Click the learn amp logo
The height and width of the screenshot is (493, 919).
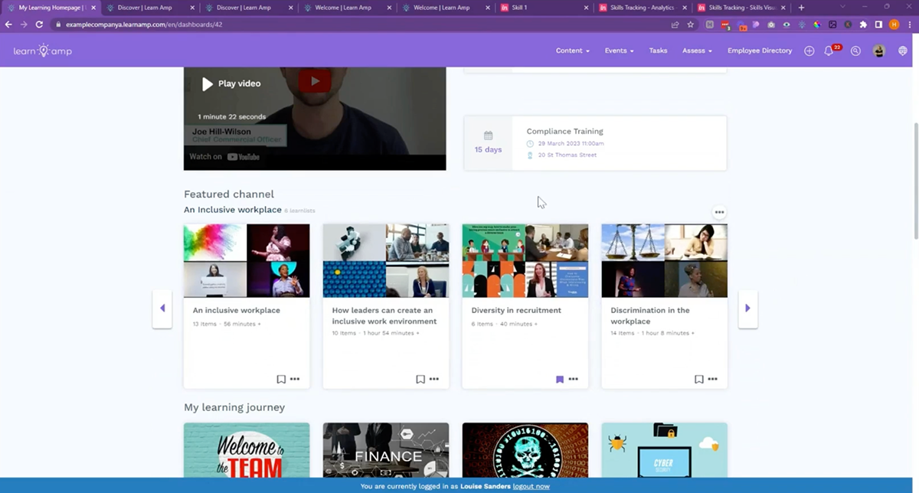(42, 51)
